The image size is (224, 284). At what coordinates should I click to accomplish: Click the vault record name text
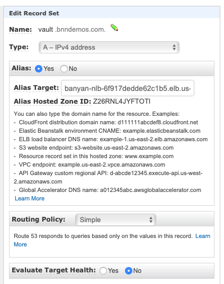[x=46, y=29]
